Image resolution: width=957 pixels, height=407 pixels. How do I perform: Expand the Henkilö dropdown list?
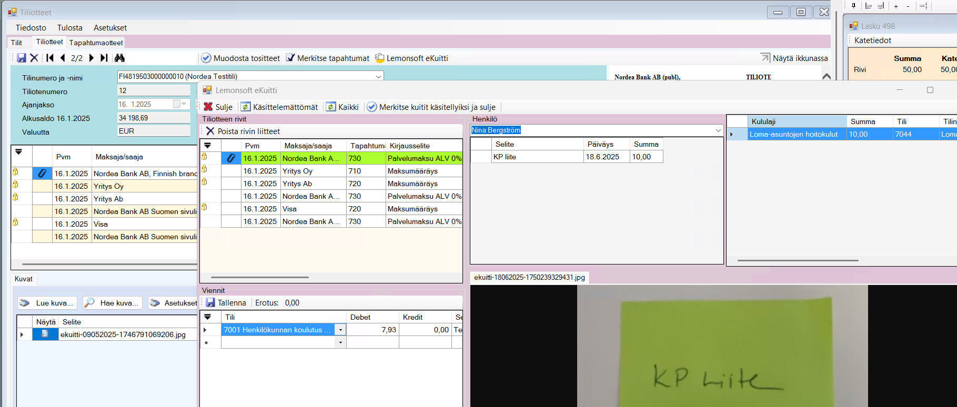point(718,130)
